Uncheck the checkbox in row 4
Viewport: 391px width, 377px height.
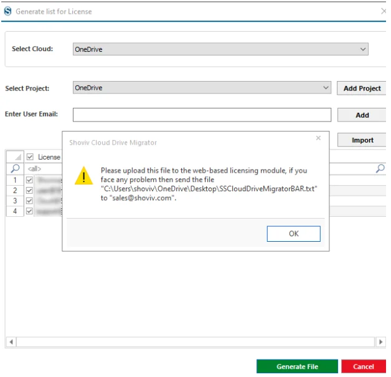pyautogui.click(x=29, y=211)
